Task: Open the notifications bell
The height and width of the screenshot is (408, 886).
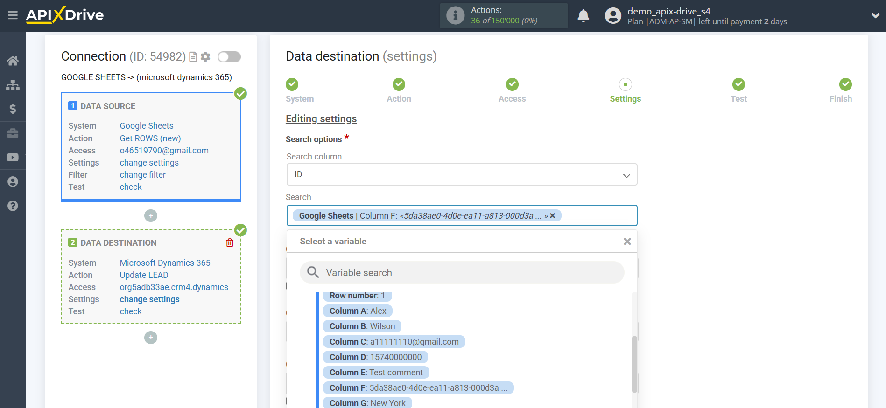Action: click(583, 16)
